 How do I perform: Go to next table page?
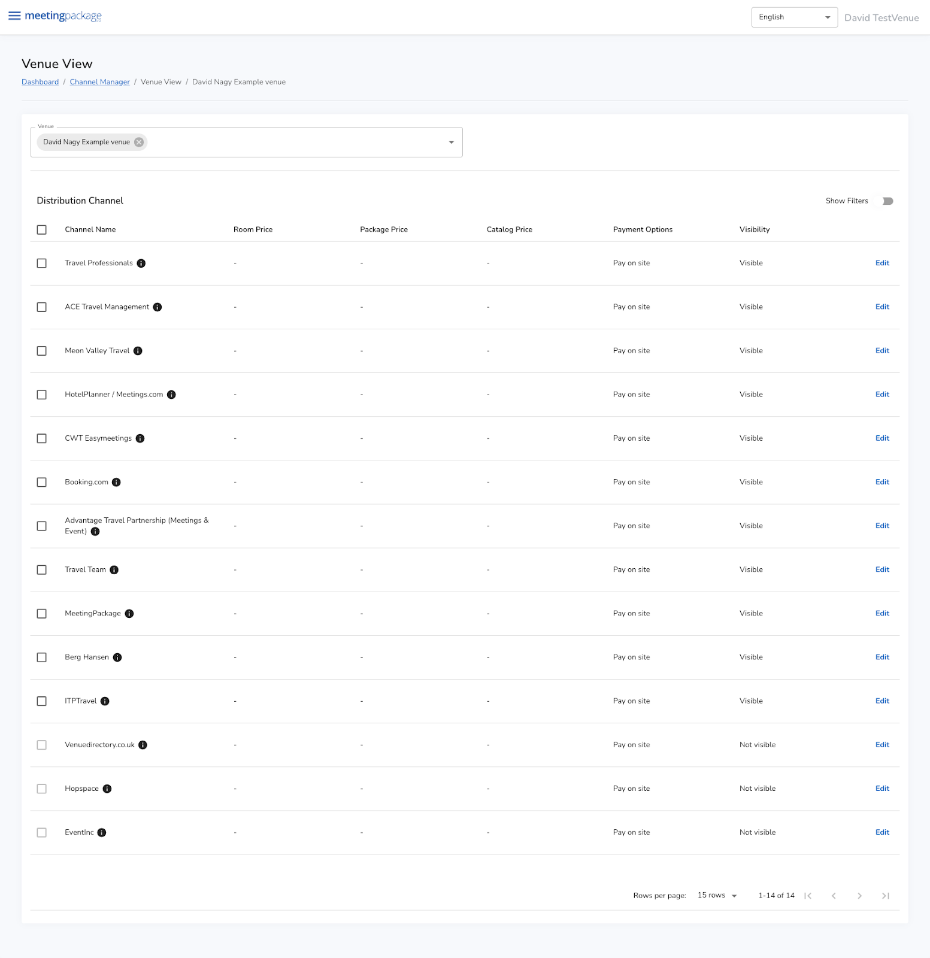tap(859, 896)
